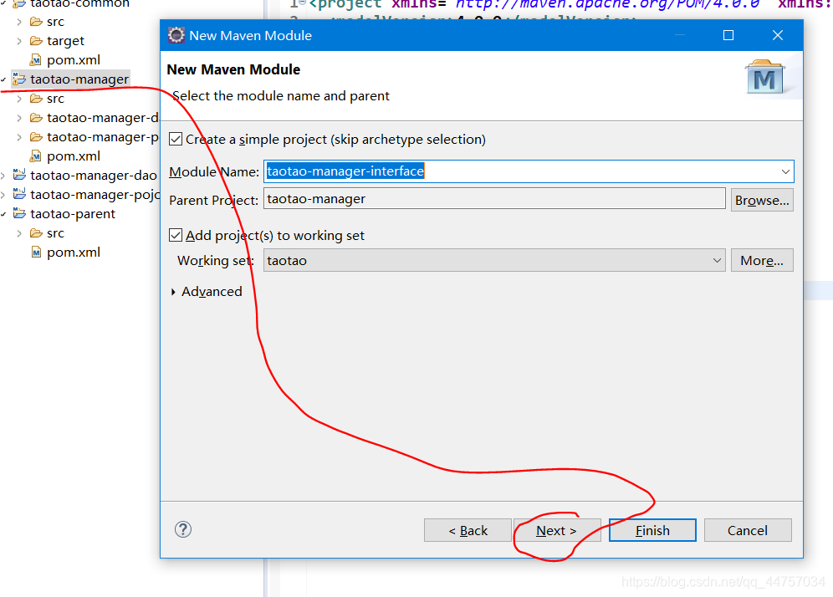Click the Parent Project text field
The width and height of the screenshot is (833, 597).
[x=494, y=199]
